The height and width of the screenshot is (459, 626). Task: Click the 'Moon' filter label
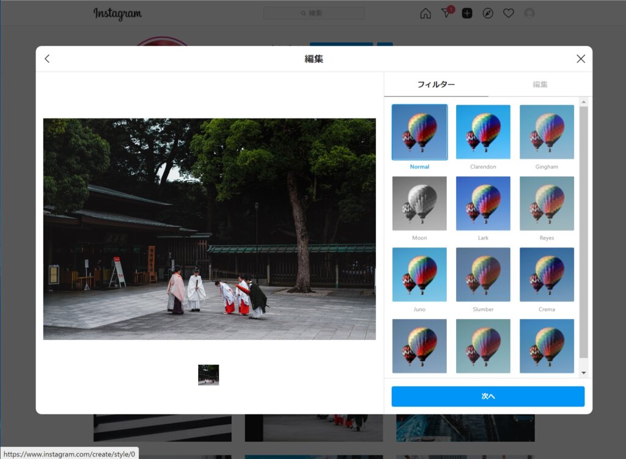click(x=419, y=238)
